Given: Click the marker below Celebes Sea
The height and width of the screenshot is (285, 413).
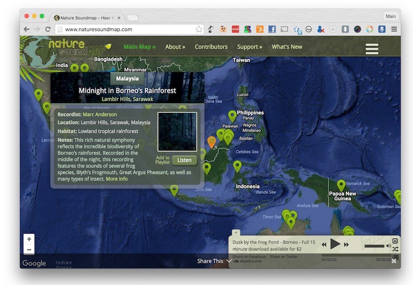Looking at the screenshot, I should 237,166.
